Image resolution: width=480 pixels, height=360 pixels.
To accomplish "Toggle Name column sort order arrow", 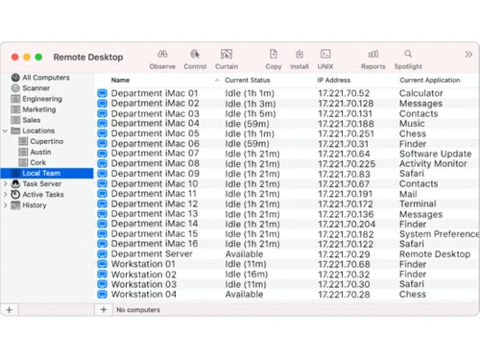I will (217, 81).
